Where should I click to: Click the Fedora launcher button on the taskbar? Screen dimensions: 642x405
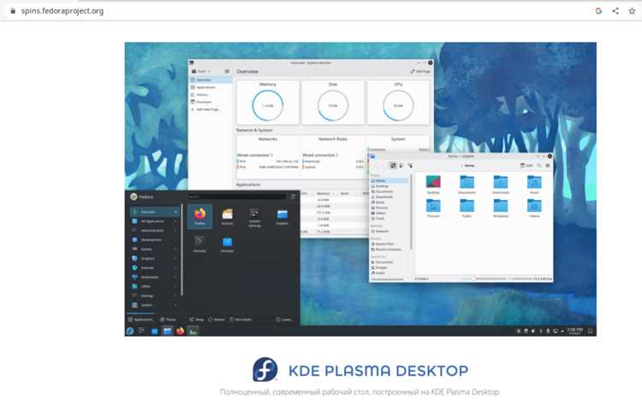tap(130, 331)
